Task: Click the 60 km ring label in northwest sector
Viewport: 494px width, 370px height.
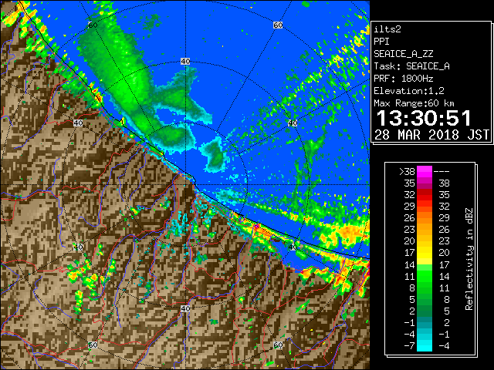Action: (93, 25)
